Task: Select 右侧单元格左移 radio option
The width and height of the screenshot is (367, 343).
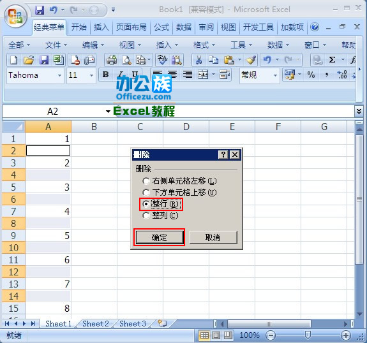Action: click(x=146, y=181)
